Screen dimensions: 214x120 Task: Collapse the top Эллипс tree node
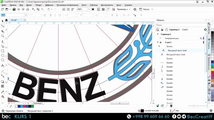[x=159, y=46]
